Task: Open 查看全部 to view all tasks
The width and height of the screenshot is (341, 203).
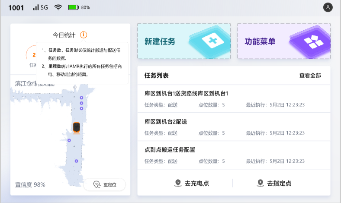Action: click(x=310, y=76)
